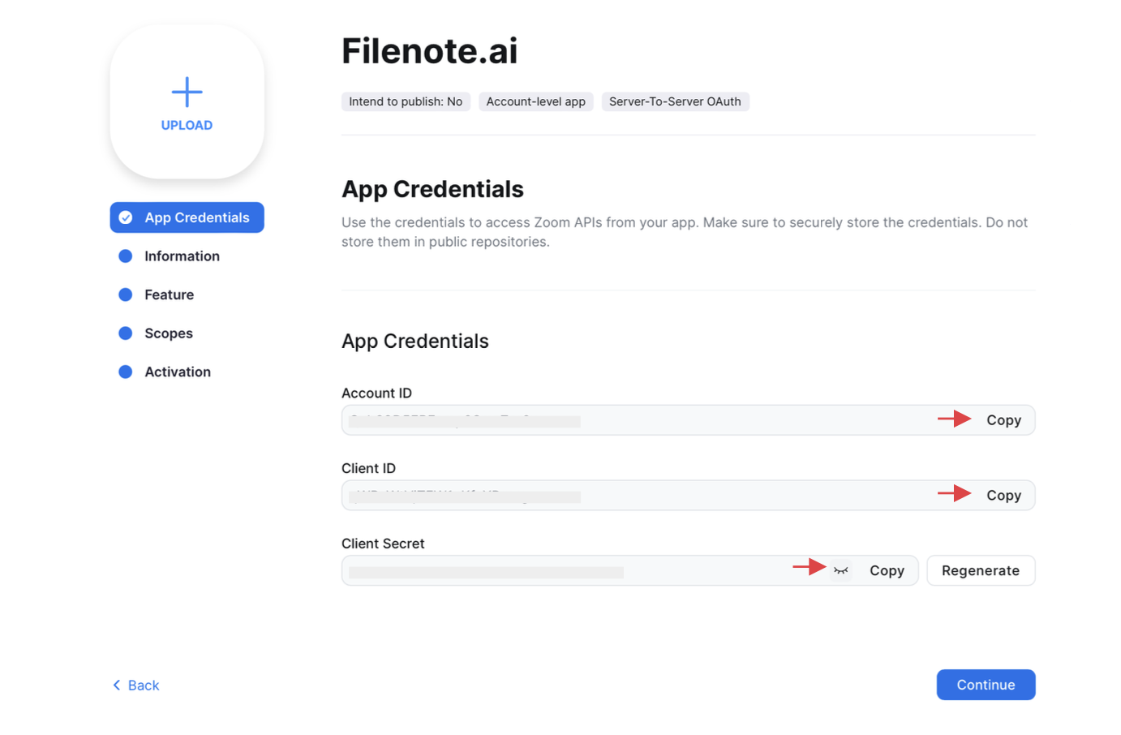Click the Feature step dot
This screenshot has width=1121, height=735.
pyautogui.click(x=126, y=294)
